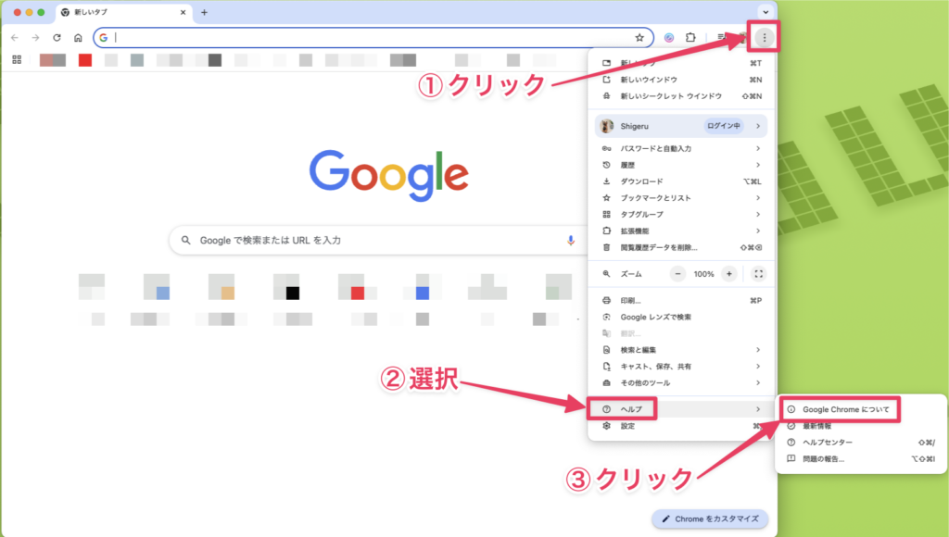949x537 pixels.
Task: Click the fullscreen icon beside zoom
Action: coord(758,274)
